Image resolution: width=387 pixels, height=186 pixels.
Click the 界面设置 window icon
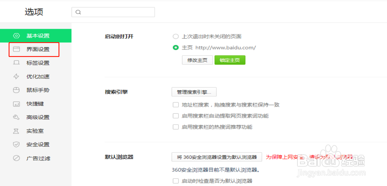pyautogui.click(x=16, y=49)
